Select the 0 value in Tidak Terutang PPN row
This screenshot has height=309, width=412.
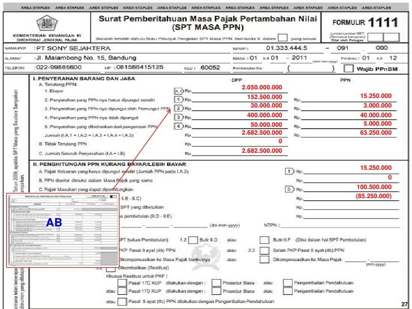click(280, 141)
